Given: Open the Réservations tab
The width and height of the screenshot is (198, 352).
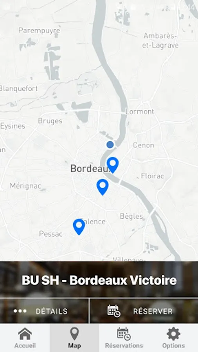Looking at the screenshot, I should (x=124, y=338).
